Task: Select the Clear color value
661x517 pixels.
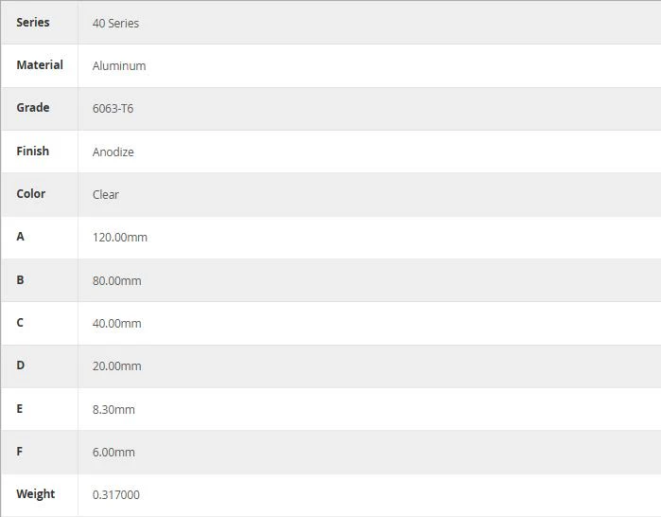Action: [106, 194]
